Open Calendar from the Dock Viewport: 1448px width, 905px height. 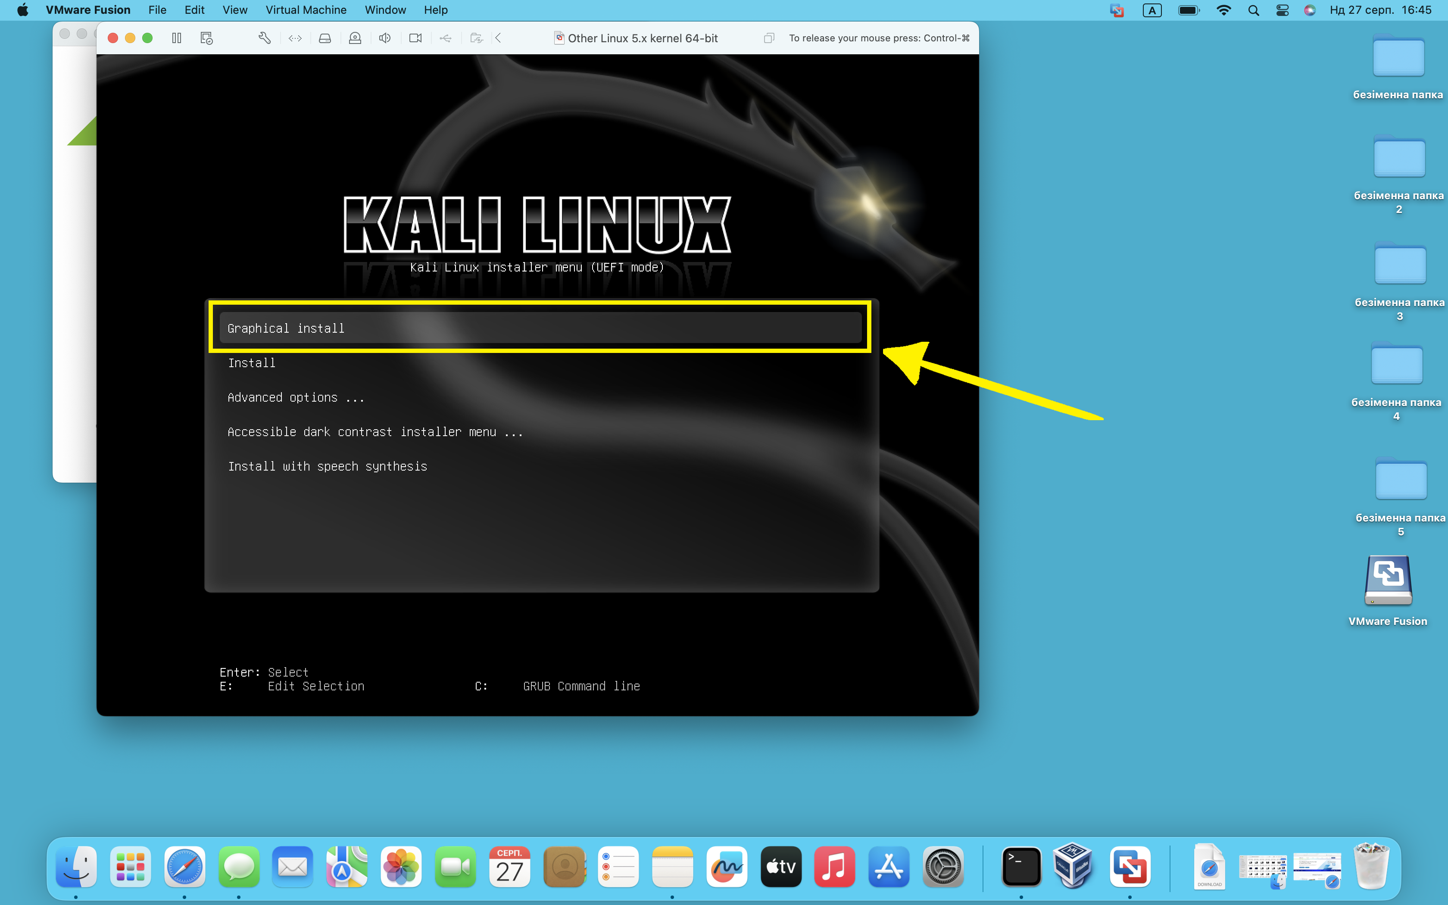510,867
